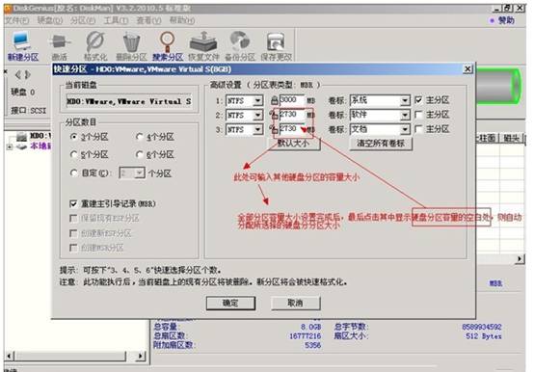This screenshot has width=534, height=372.
Task: Click the 赞助 link
Action: click(506, 20)
